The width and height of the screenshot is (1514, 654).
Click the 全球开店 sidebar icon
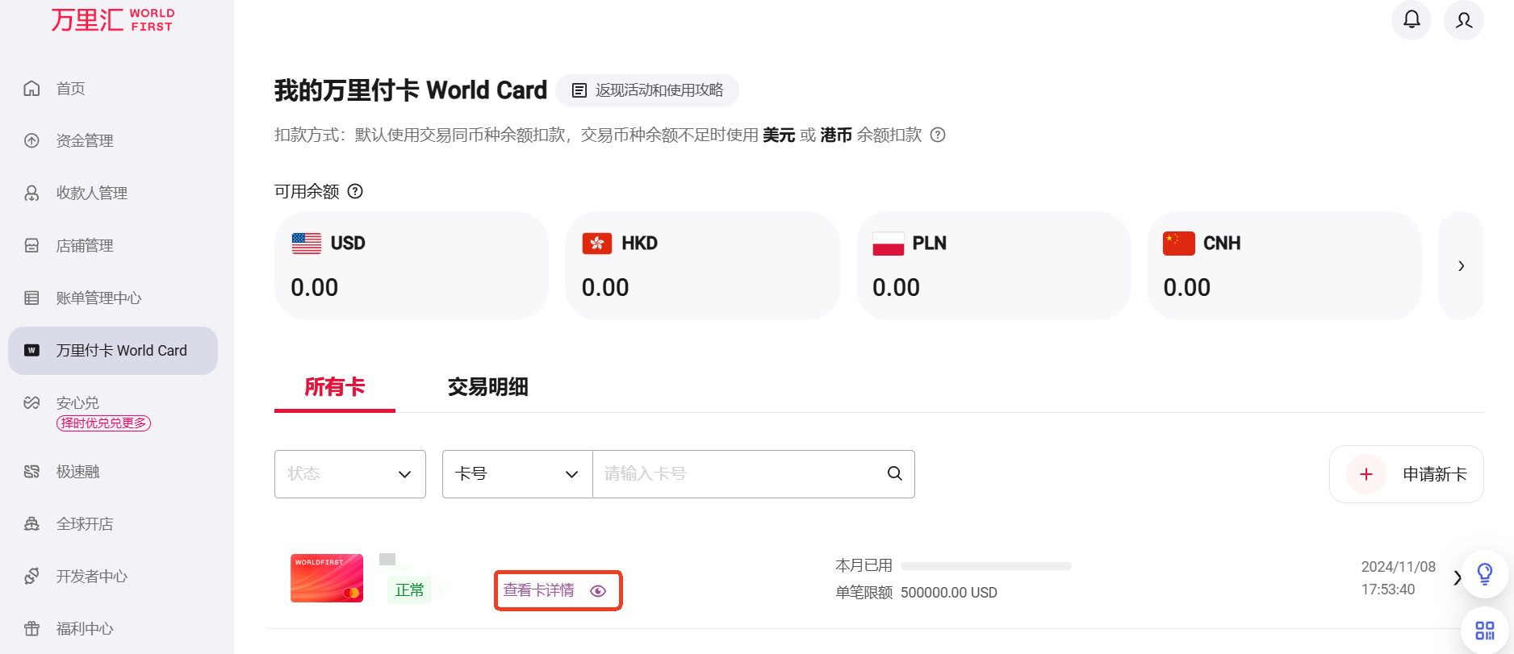tap(31, 523)
